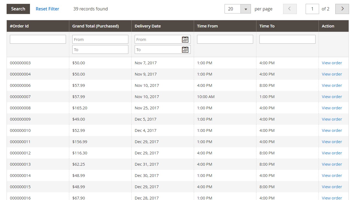View order 000000003

coord(332,63)
